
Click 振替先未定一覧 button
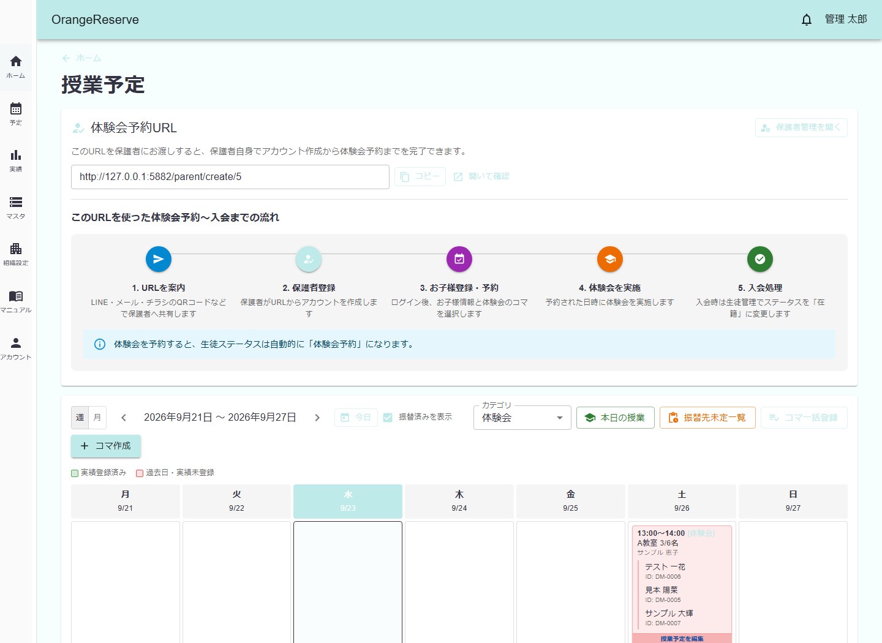[x=707, y=418]
